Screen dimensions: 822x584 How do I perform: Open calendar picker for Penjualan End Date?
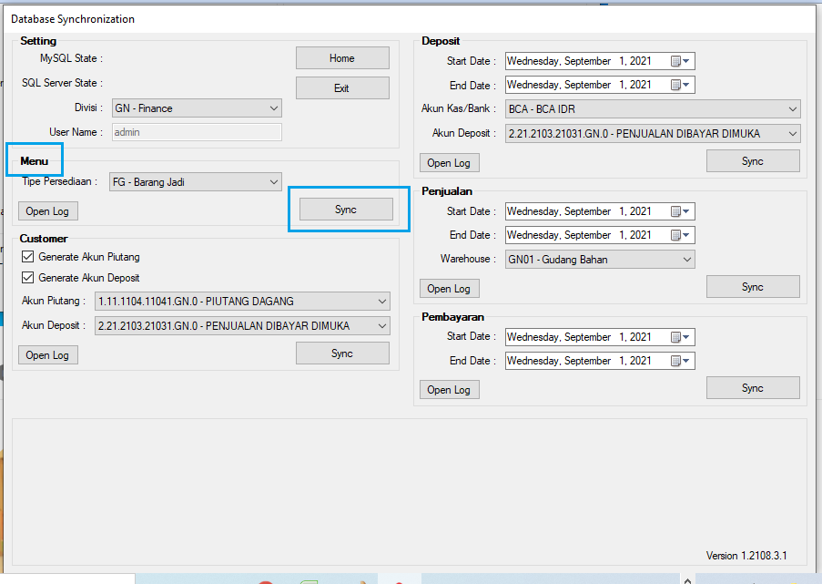click(x=681, y=235)
